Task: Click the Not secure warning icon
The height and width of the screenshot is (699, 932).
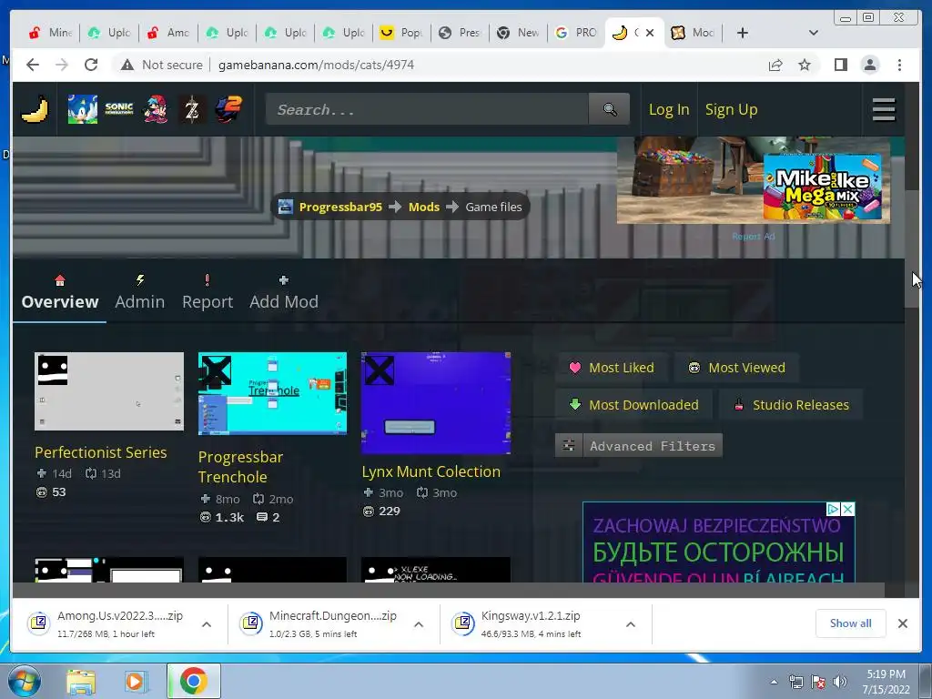Action: pos(127,65)
